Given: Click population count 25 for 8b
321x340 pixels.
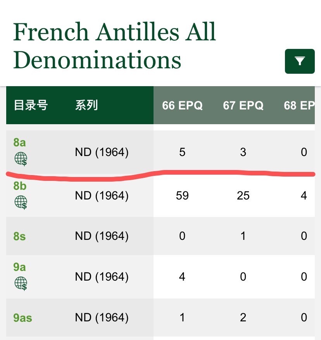Looking at the screenshot, I should [x=243, y=196].
